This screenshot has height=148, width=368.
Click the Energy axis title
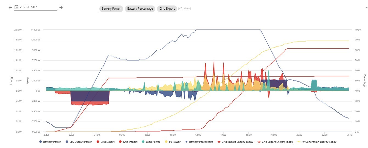point(11,81)
